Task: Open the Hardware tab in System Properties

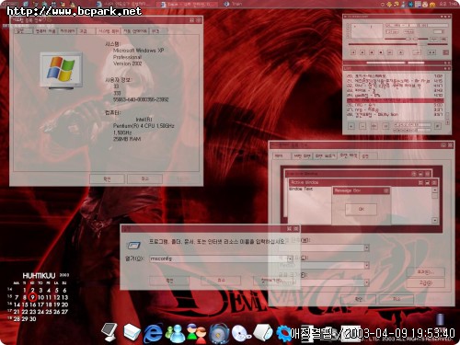Action: pyautogui.click(x=67, y=31)
